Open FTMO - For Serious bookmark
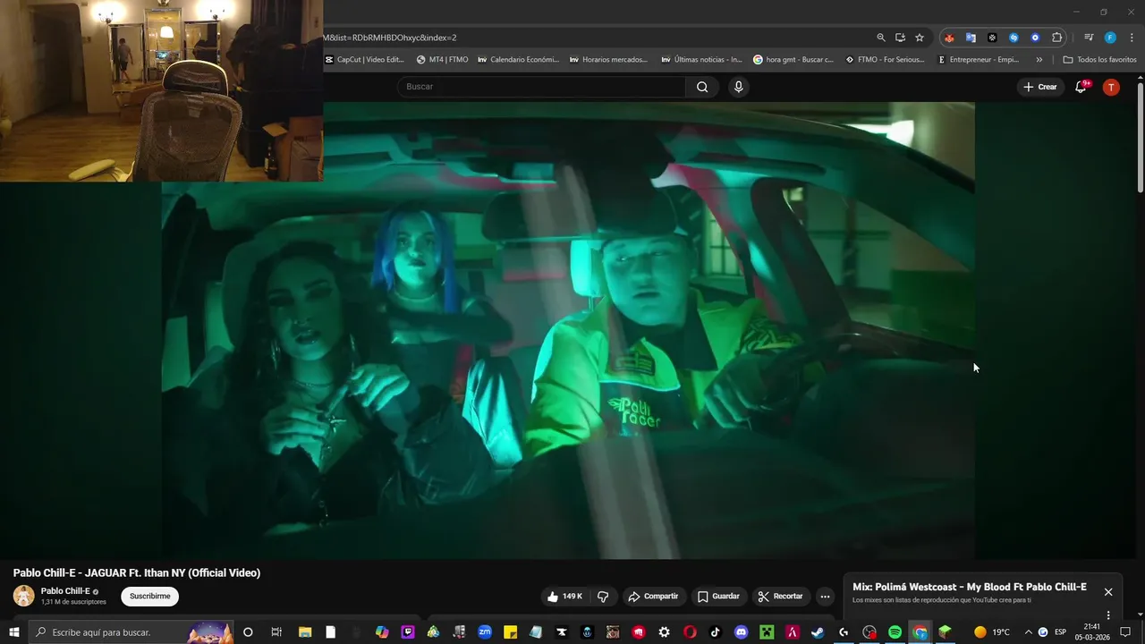Image resolution: width=1145 pixels, height=644 pixels. point(886,60)
